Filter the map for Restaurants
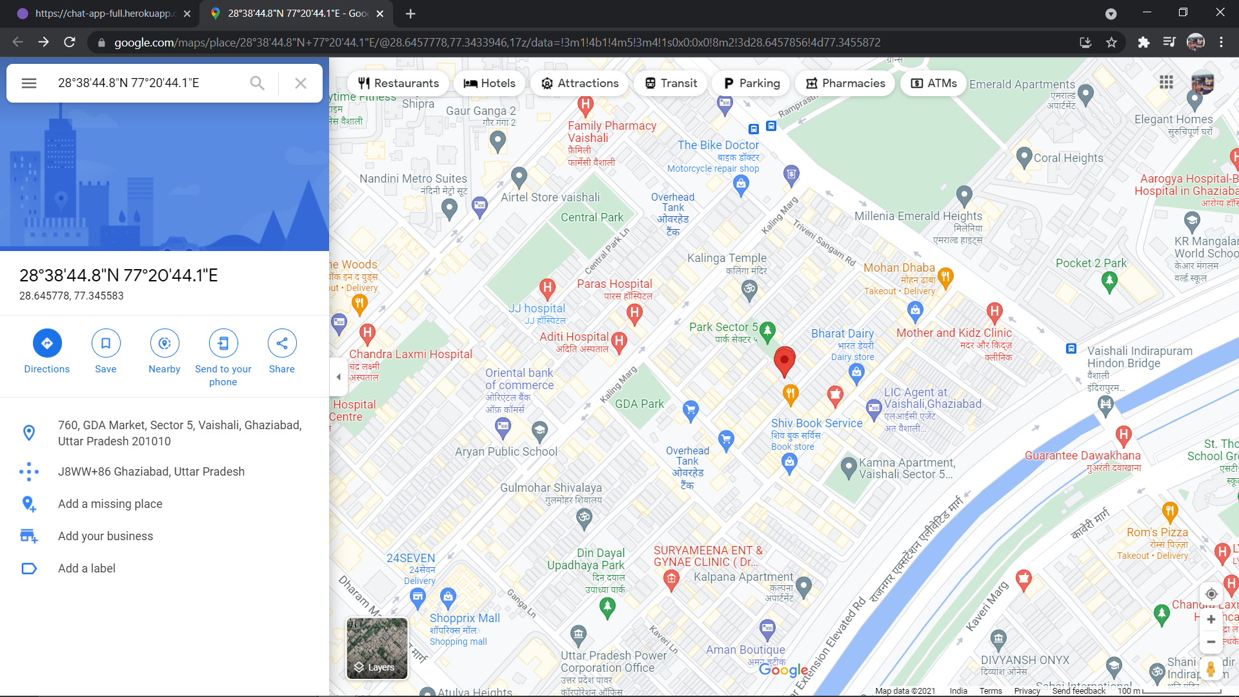 tap(398, 83)
